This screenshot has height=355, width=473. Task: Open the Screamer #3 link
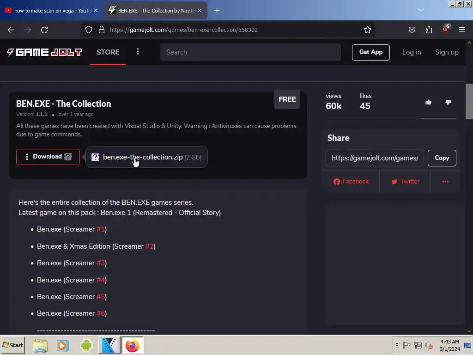point(101,263)
